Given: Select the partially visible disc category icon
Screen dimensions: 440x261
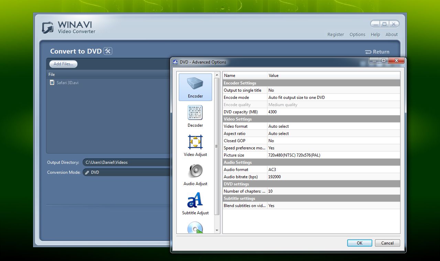Looking at the screenshot, I should (x=195, y=227).
